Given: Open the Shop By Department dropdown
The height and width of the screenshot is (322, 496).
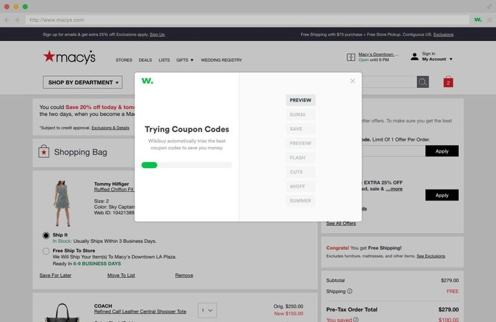Looking at the screenshot, I should pos(82,82).
